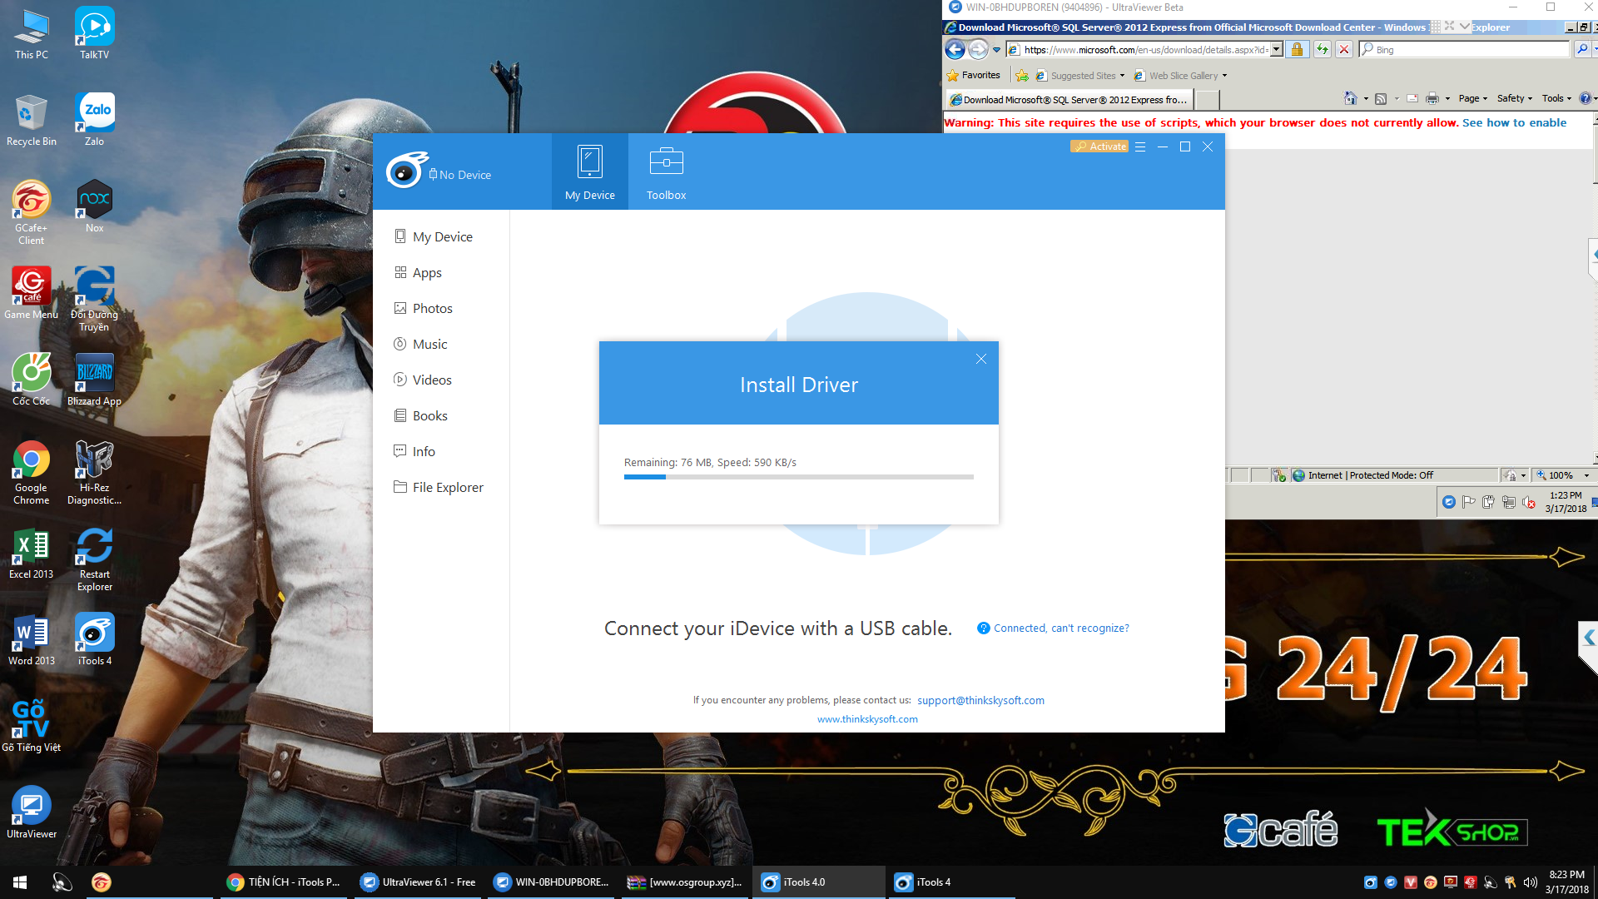Open the iTools 4 desktop icon
The image size is (1598, 899).
pos(95,638)
